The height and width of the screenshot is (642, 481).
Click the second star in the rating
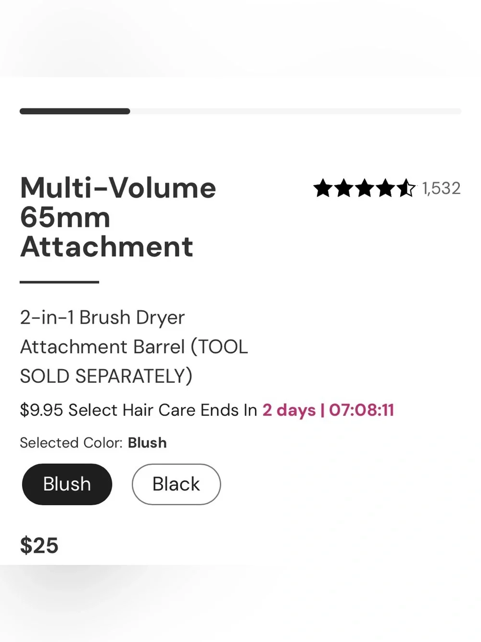pos(344,188)
